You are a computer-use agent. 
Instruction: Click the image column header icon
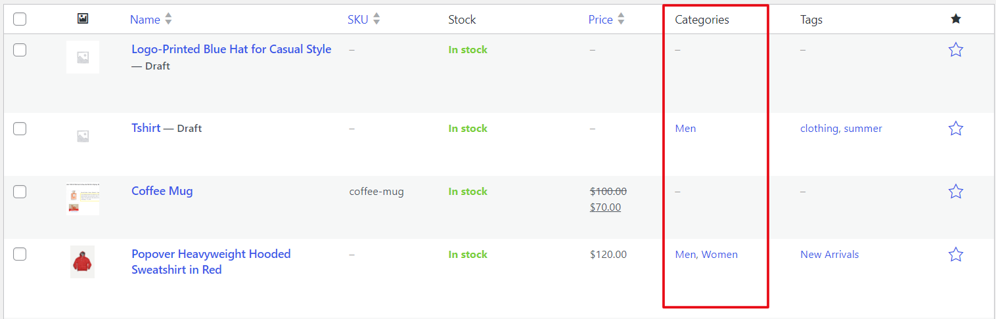tap(83, 19)
